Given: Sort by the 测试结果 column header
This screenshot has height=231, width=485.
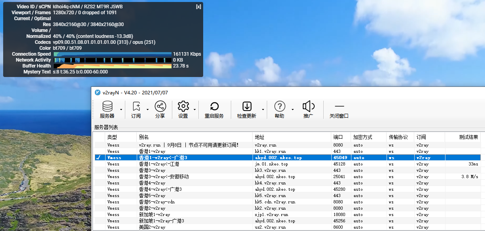Looking at the screenshot, I should click(463, 137).
